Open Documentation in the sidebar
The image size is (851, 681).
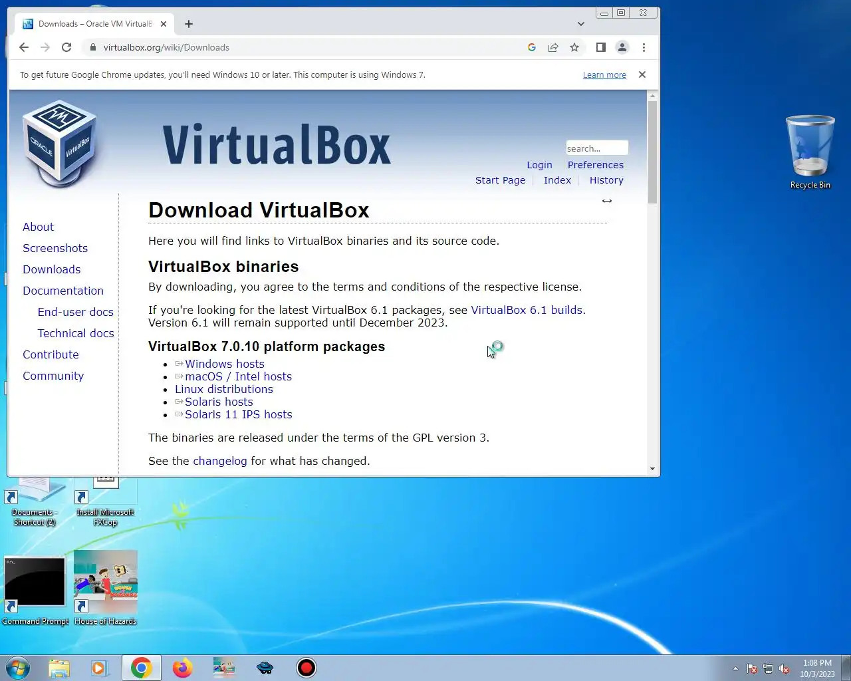pyautogui.click(x=63, y=291)
